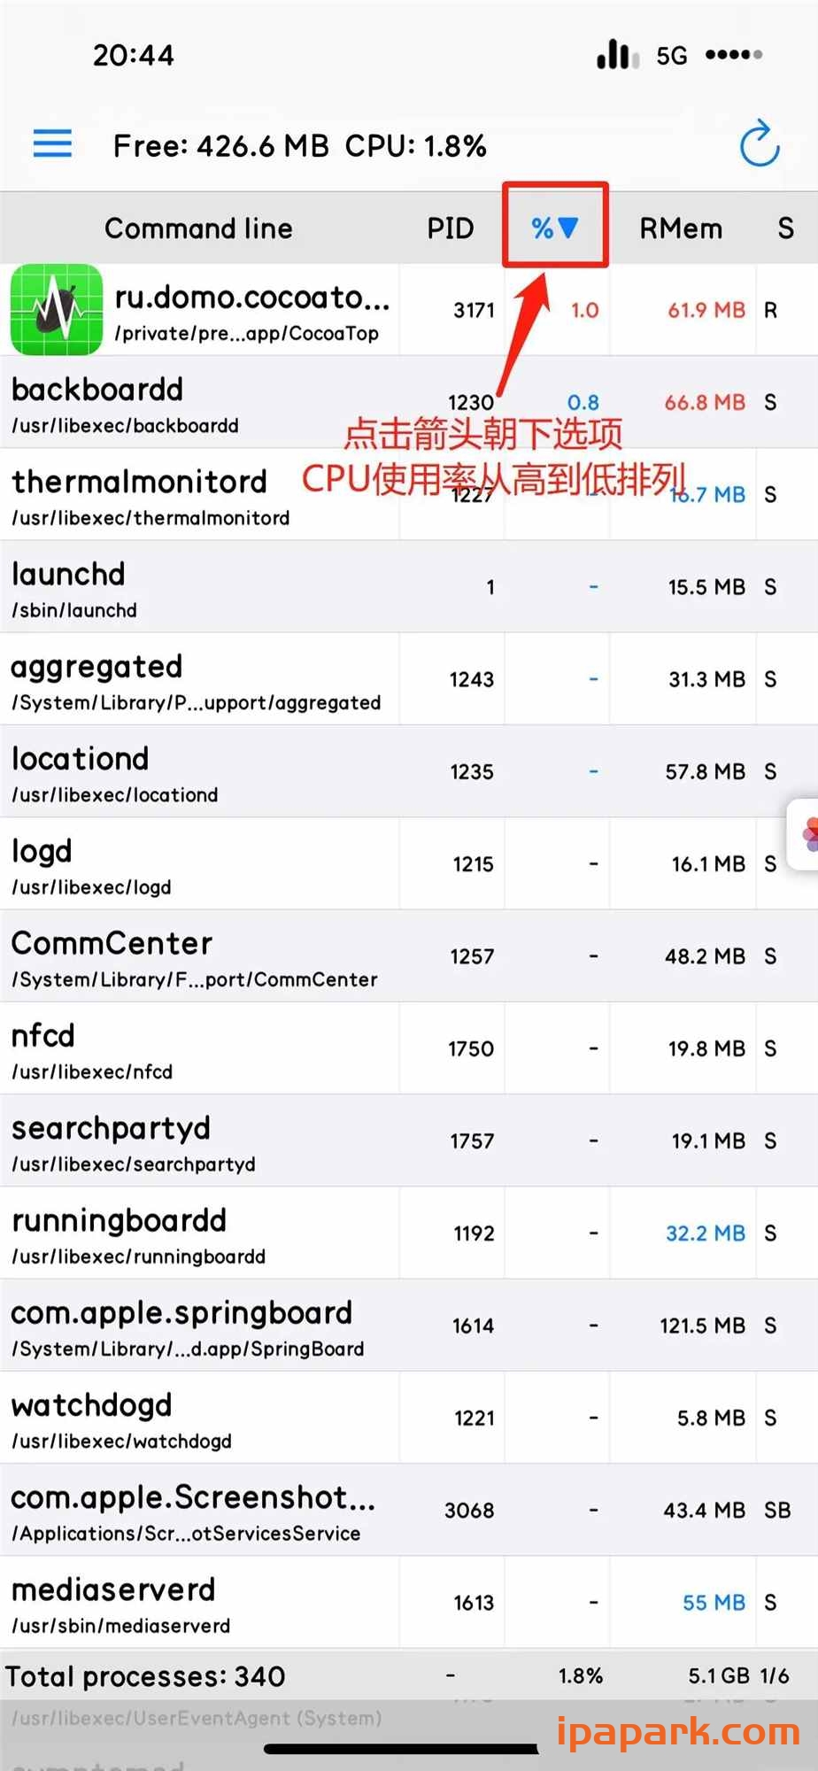Sort by the S state column header
The width and height of the screenshot is (818, 1771).
pos(785,228)
